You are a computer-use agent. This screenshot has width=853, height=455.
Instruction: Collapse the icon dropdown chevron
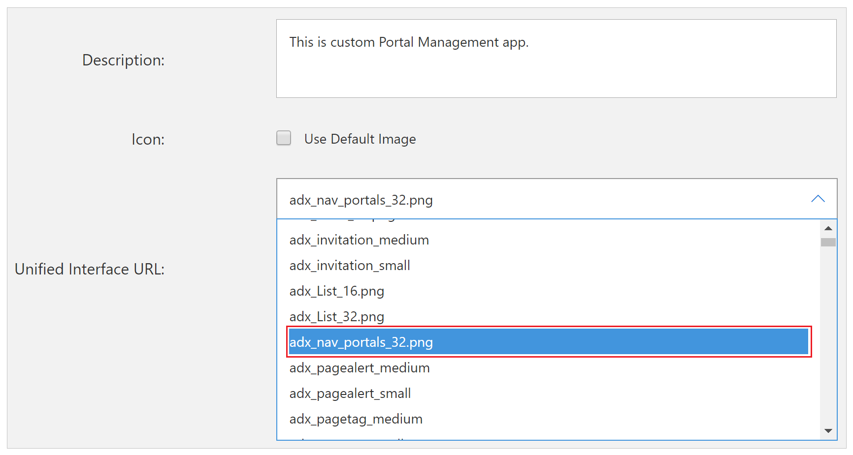tap(818, 199)
